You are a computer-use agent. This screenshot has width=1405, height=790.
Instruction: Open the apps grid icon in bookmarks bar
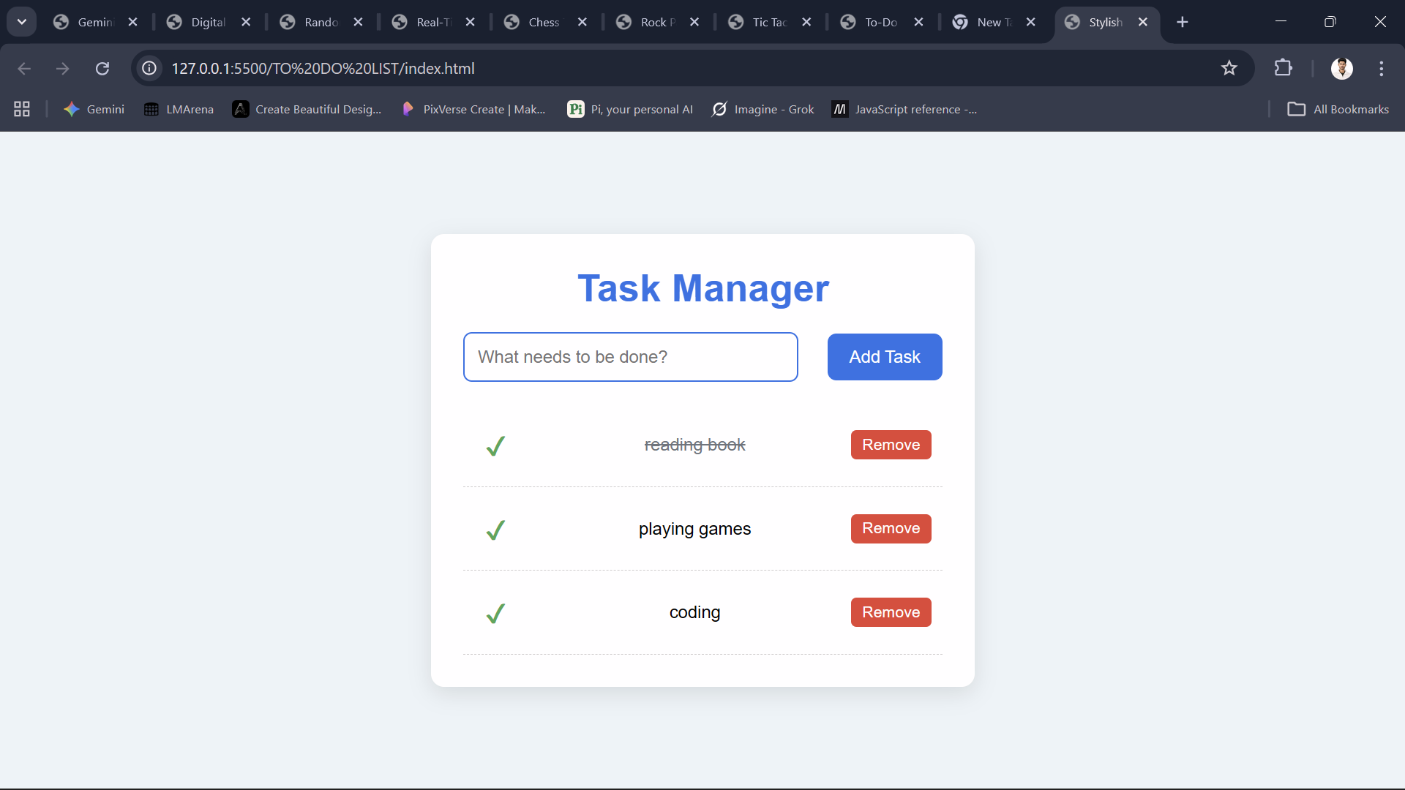coord(22,109)
